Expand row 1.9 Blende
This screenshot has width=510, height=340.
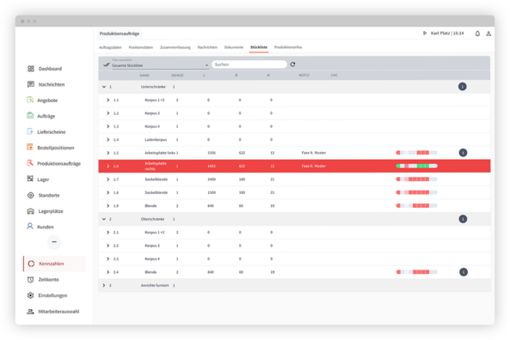pyautogui.click(x=108, y=206)
